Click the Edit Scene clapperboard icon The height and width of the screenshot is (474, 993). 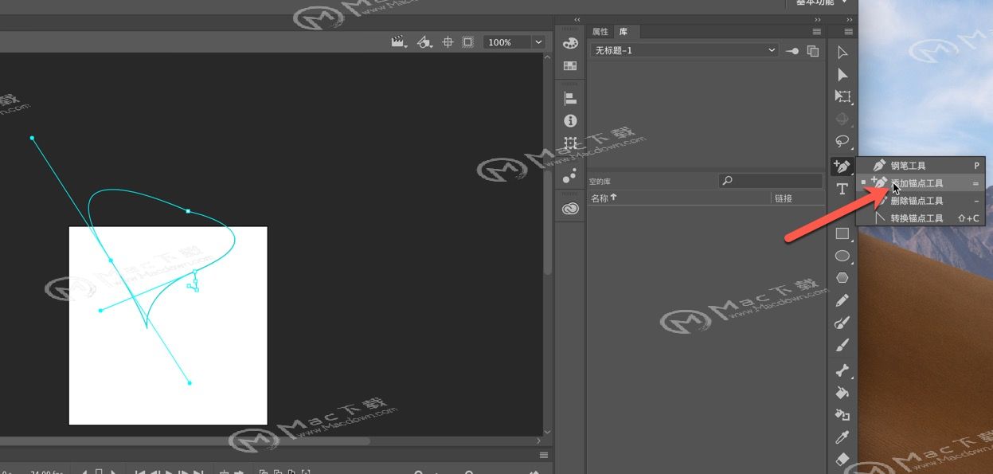tap(398, 42)
